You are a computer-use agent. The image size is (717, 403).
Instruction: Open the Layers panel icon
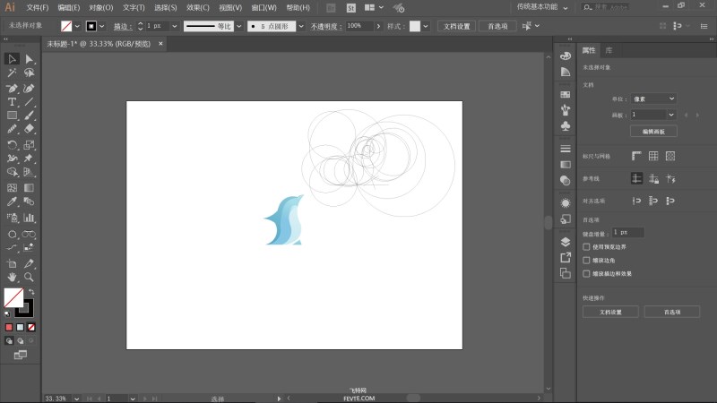(x=566, y=242)
